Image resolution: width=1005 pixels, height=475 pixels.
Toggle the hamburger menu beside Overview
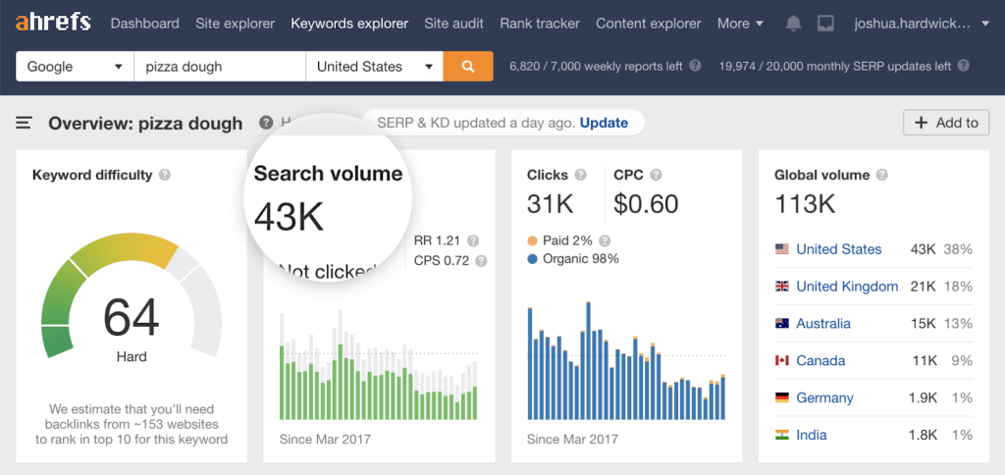coord(25,123)
